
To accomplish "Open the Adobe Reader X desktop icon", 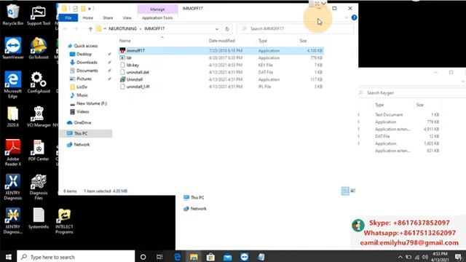I will (13, 153).
